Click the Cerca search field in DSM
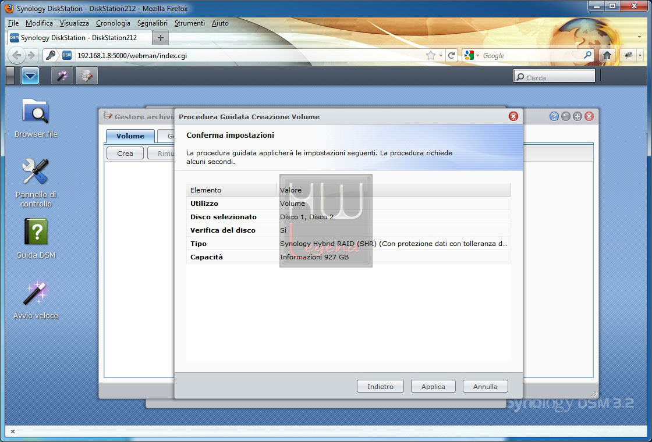652x442 pixels. click(555, 77)
